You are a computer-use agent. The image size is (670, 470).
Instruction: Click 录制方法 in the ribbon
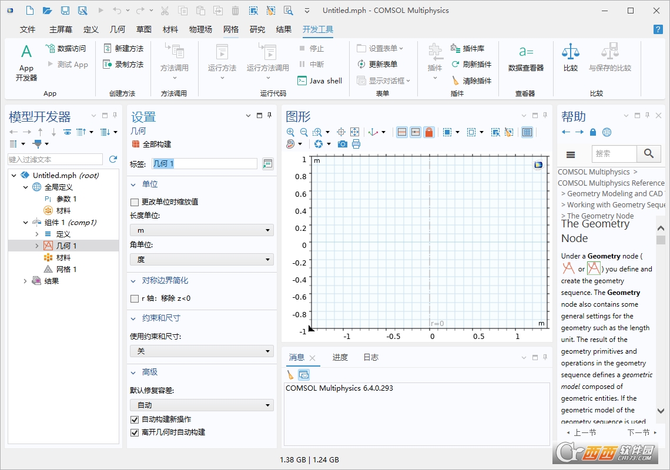click(123, 64)
